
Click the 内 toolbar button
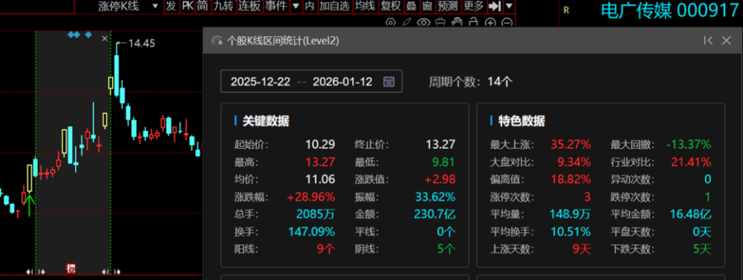310,6
